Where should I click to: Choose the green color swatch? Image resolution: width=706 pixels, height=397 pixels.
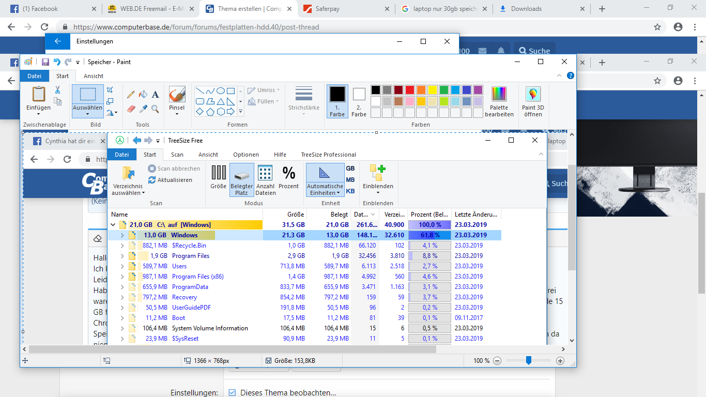point(444,90)
